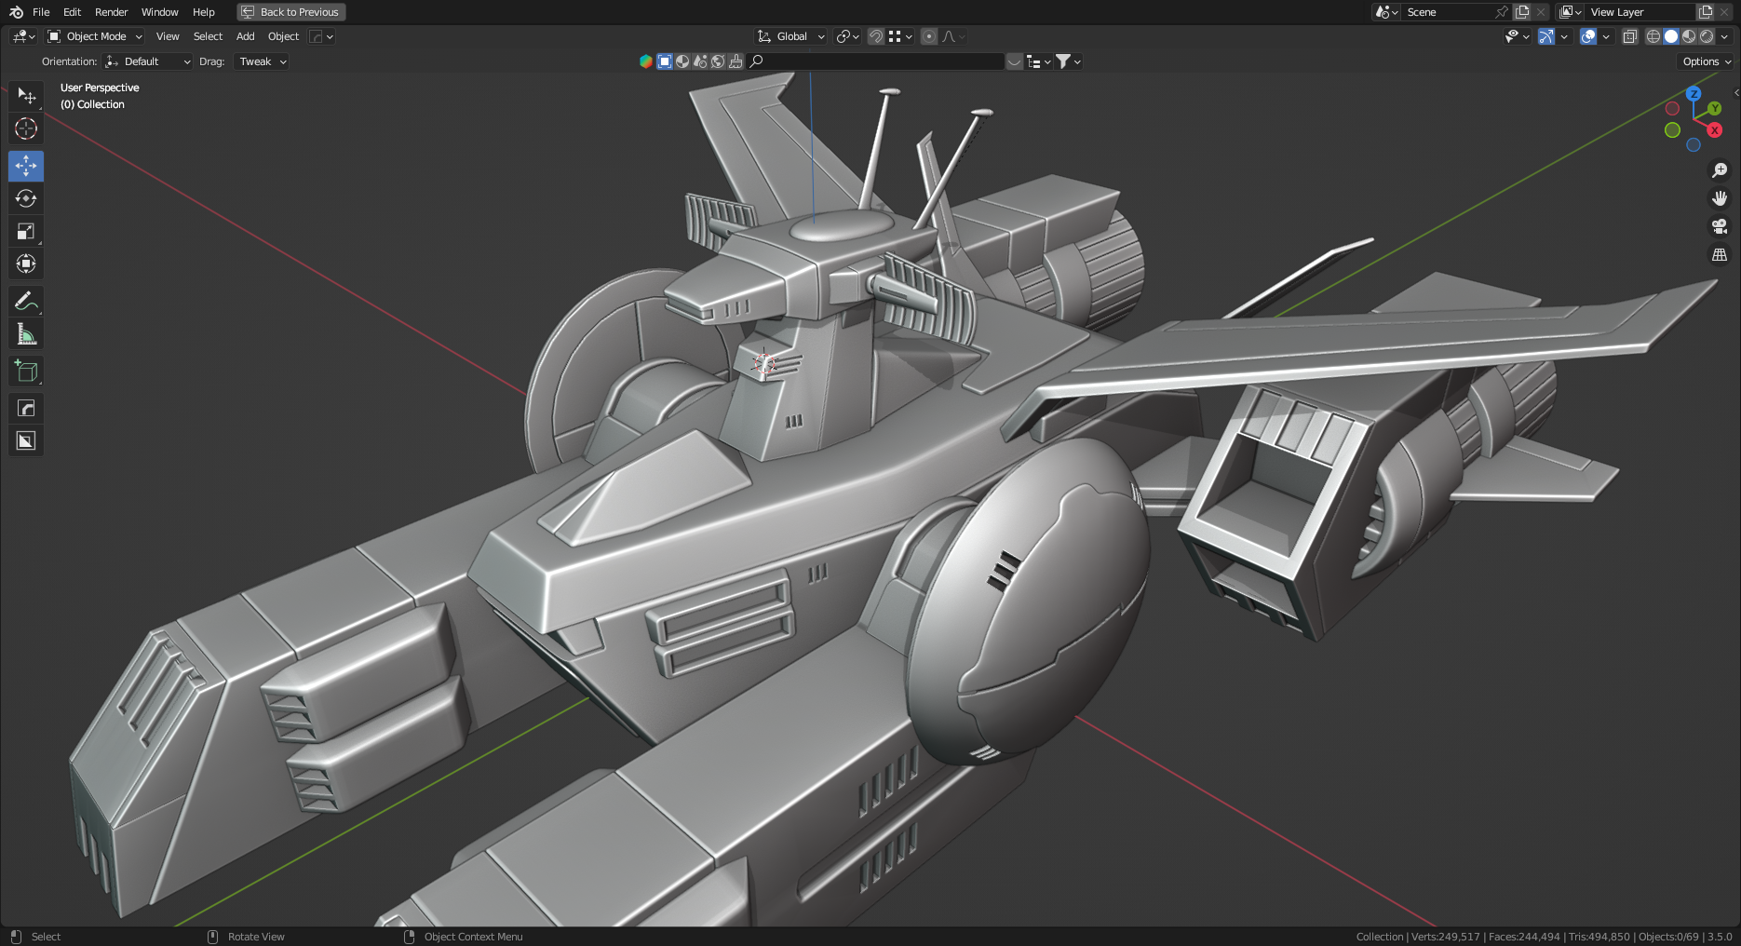Toggle the globe filter icon
Image resolution: width=1741 pixels, height=946 pixels.
coord(718,61)
